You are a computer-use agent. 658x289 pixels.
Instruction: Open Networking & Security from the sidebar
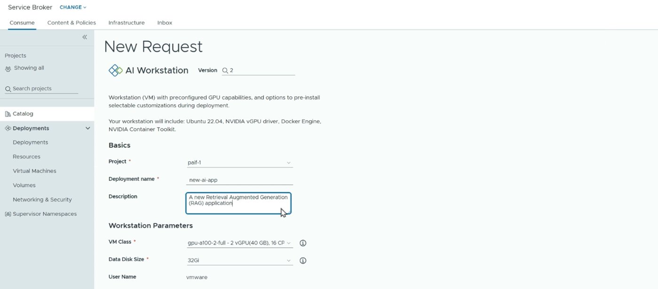click(x=43, y=199)
